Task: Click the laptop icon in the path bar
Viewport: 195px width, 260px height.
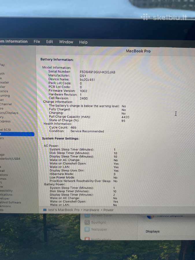Action: click(x=45, y=210)
